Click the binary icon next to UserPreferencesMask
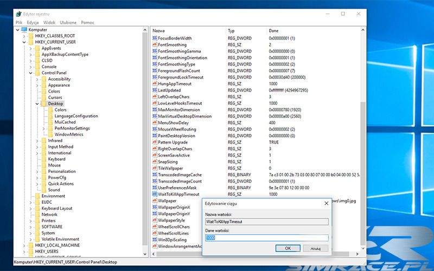The image size is (434, 271). (154, 188)
